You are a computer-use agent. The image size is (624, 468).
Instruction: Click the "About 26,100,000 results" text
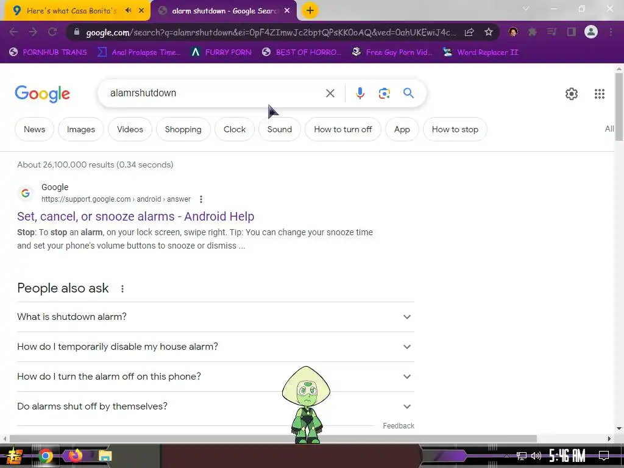tap(95, 165)
